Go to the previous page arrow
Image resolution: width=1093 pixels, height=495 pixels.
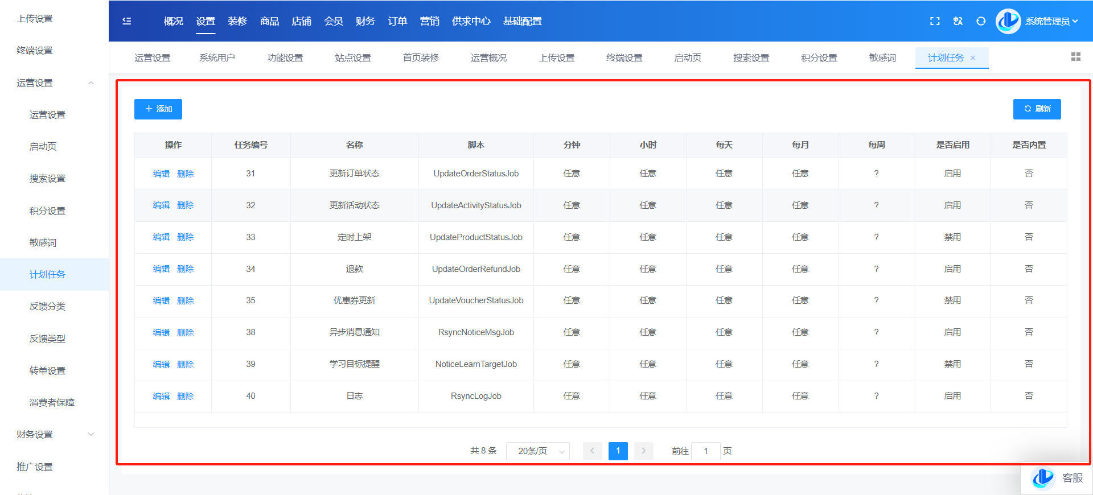[592, 451]
